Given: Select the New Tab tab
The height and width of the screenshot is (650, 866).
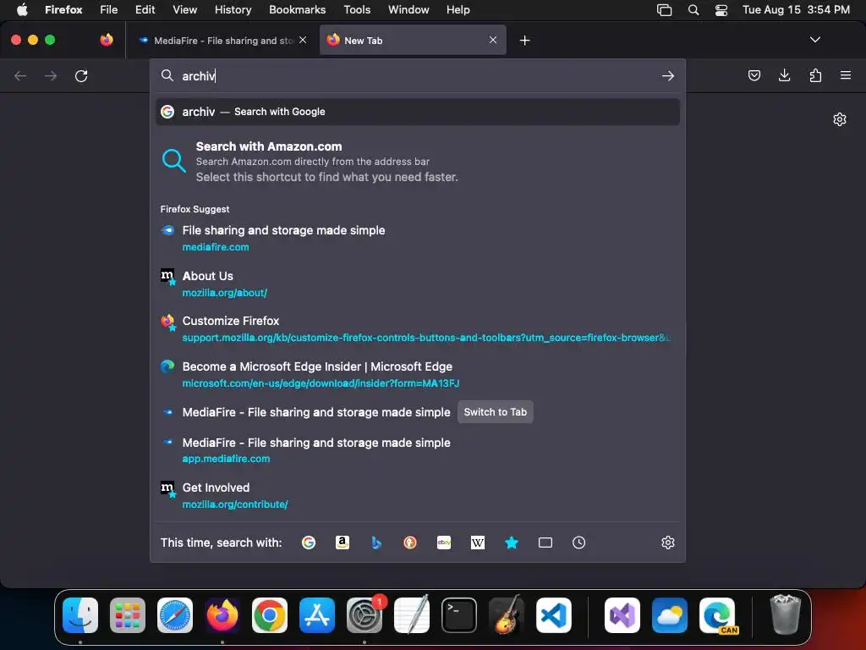Looking at the screenshot, I should [413, 41].
